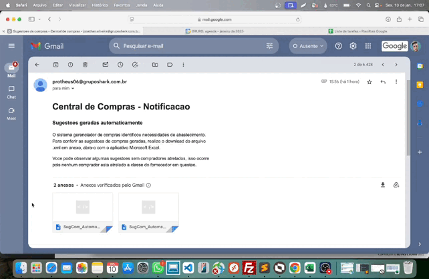This screenshot has width=429, height=279.
Task: Move email to a folder
Action: 155,65
